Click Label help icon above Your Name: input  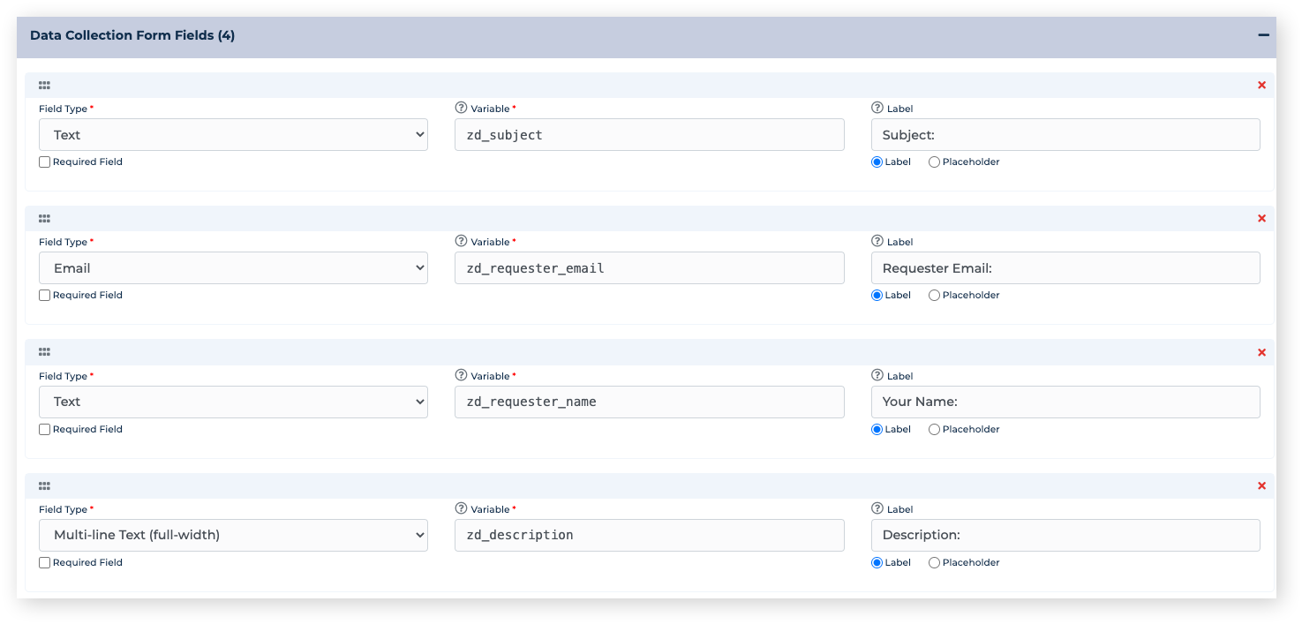tap(877, 375)
